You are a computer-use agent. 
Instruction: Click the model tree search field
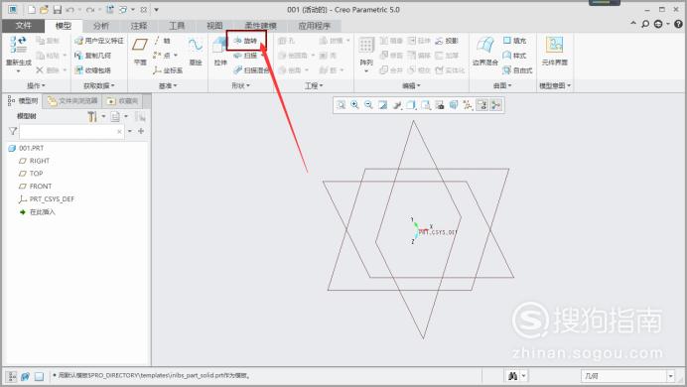click(x=71, y=131)
